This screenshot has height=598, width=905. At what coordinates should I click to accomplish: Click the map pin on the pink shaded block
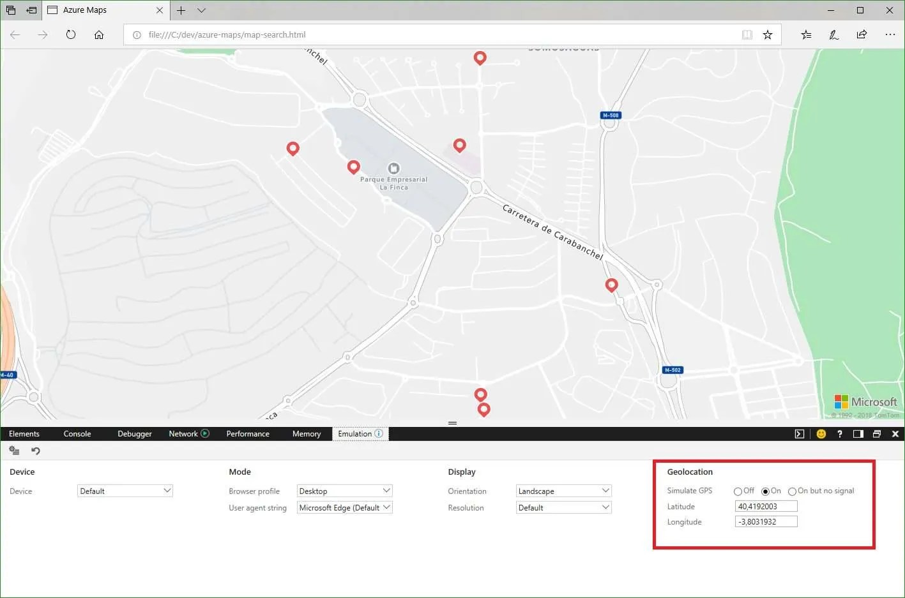pyautogui.click(x=459, y=146)
